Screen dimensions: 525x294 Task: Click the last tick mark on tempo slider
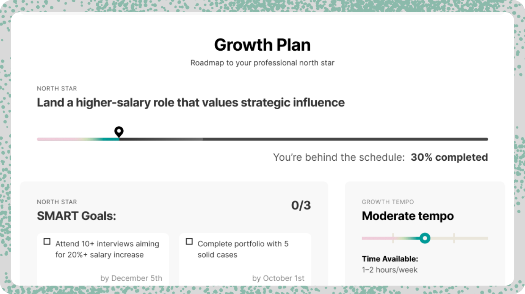(x=454, y=238)
